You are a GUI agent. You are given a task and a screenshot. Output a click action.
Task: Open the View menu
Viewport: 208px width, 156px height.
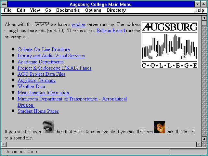pyautogui.click(x=35, y=10)
